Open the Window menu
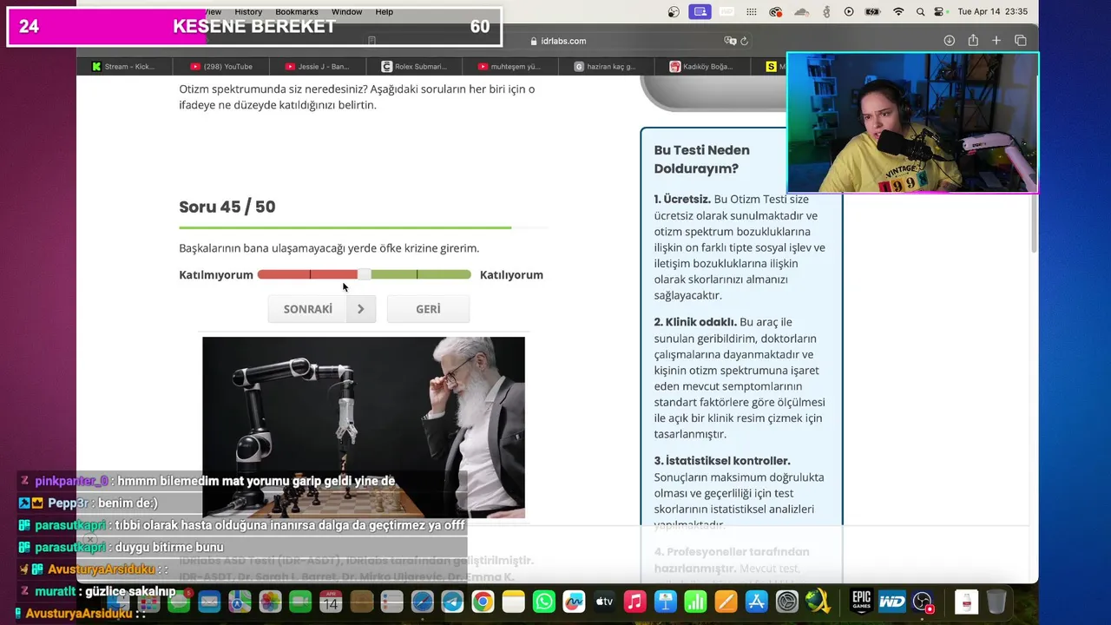This screenshot has width=1111, height=625. point(346,12)
